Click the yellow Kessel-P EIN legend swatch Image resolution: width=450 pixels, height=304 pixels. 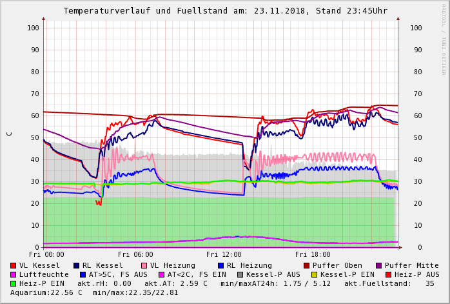[316, 274]
